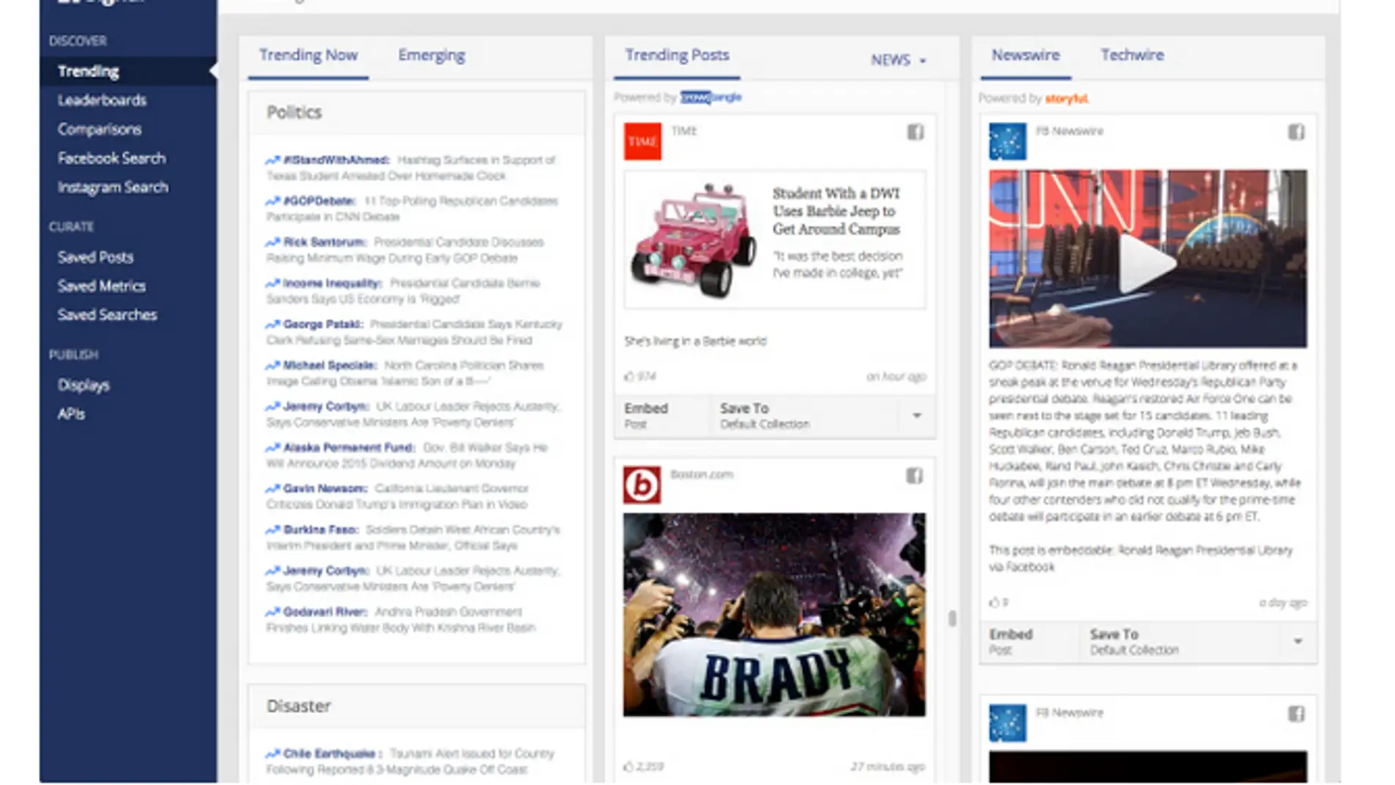1395x785 pixels.
Task: Switch to the Emerging tab
Action: tap(431, 56)
